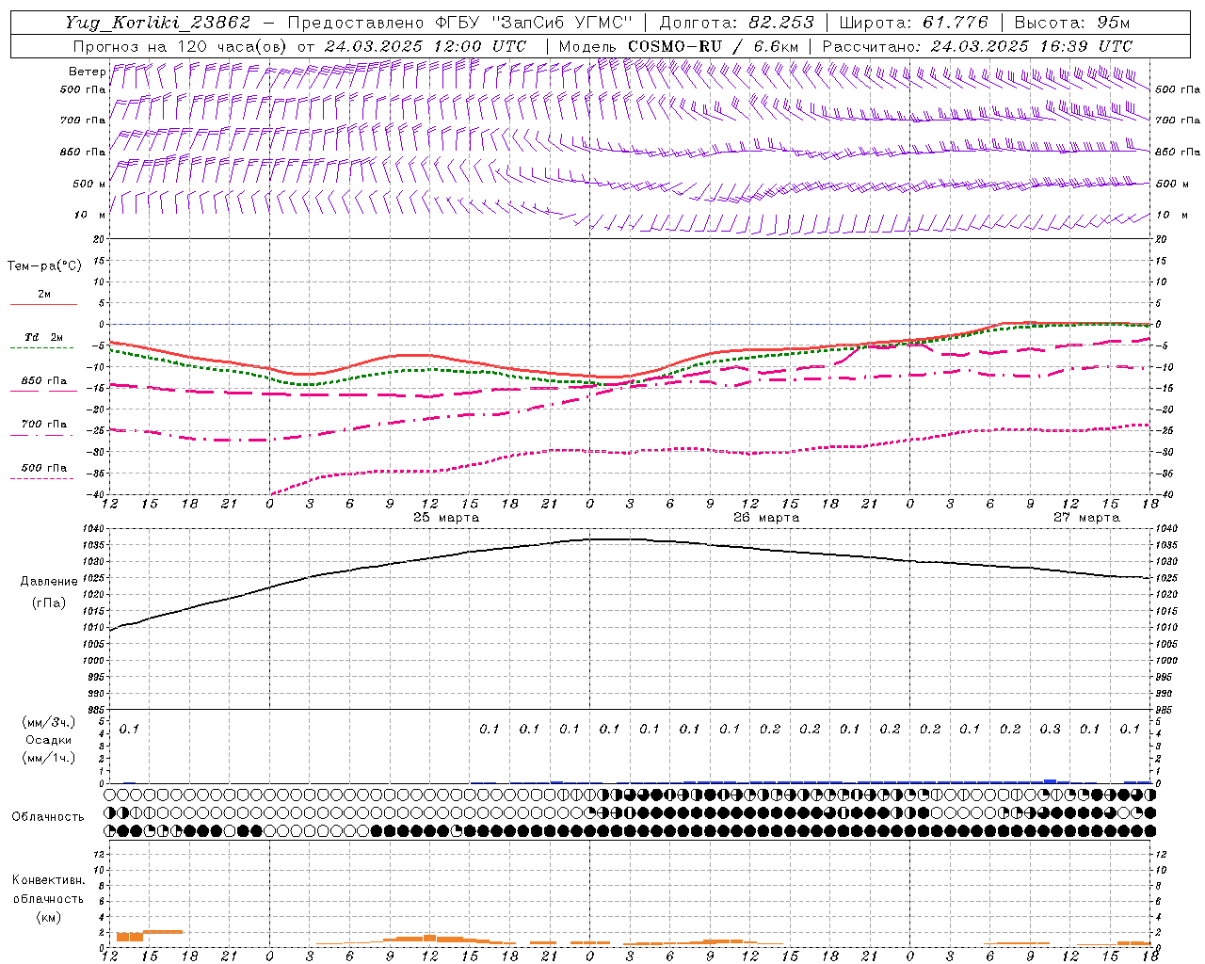Click the 700 гПа temperature legend entry

43,425
